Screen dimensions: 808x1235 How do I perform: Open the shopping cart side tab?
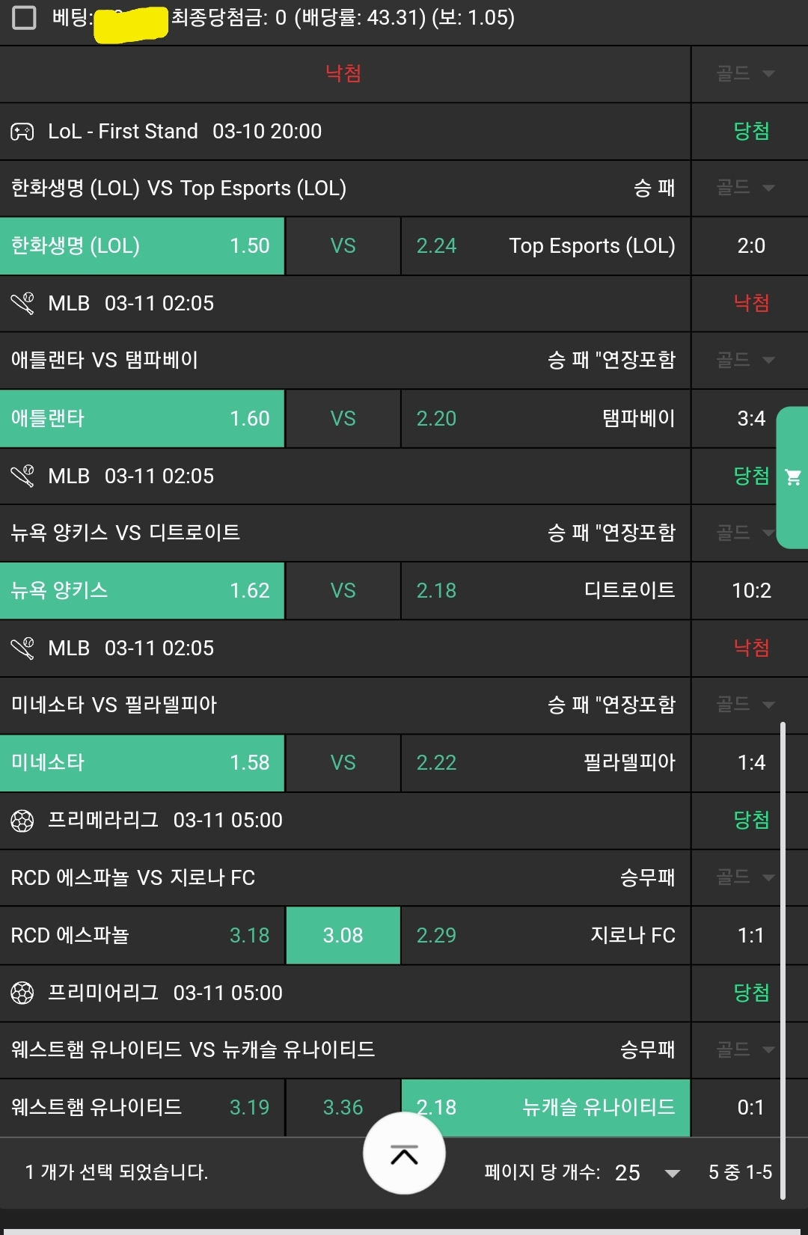pos(793,477)
